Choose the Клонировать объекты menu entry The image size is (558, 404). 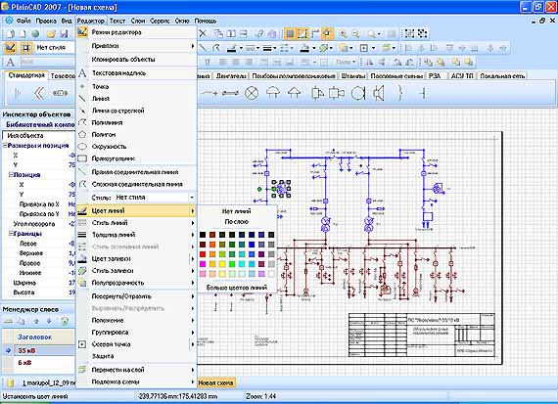point(137,60)
